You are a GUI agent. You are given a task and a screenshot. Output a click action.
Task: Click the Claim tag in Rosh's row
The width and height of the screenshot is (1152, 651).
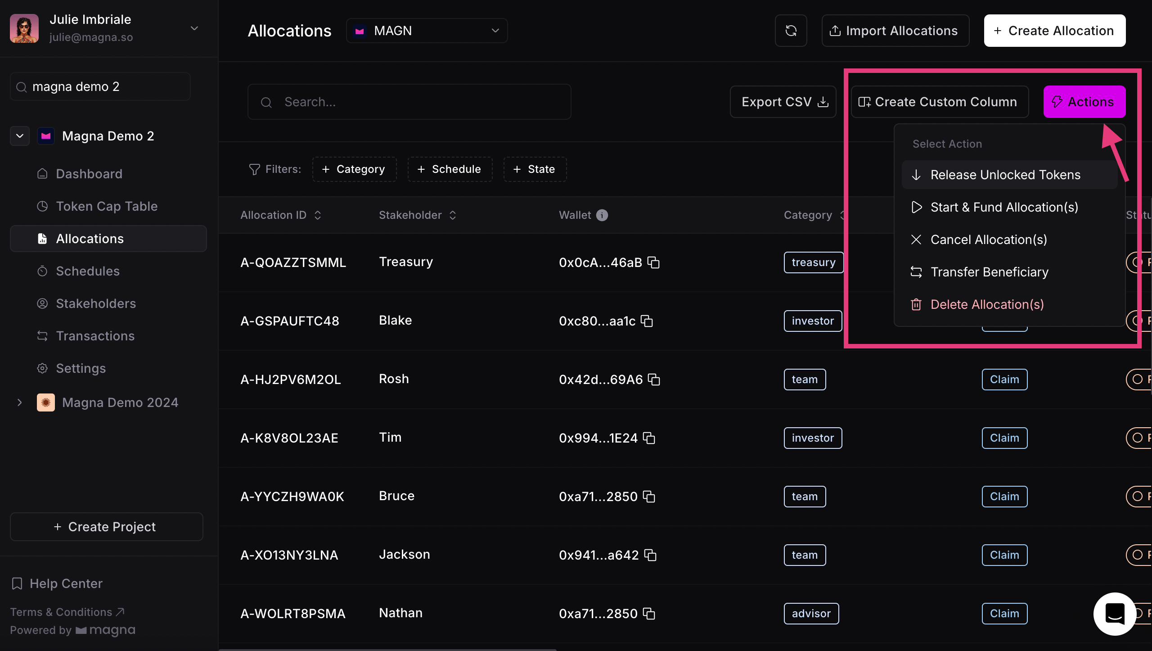[1004, 380]
